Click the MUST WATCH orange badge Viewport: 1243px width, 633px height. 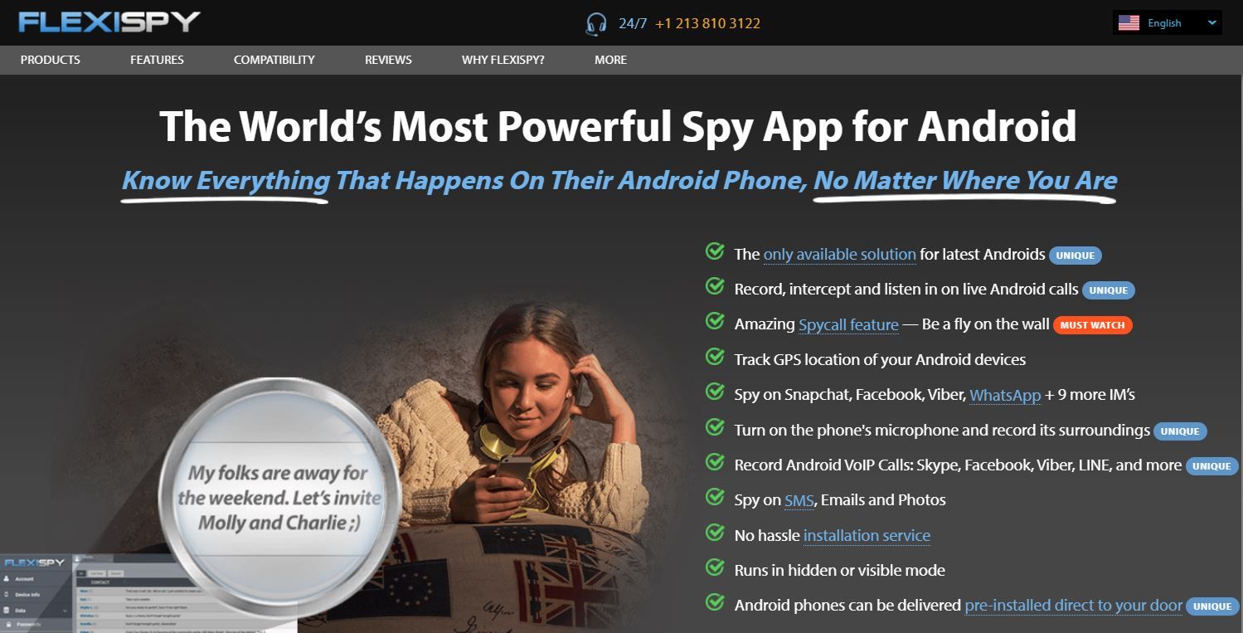1092,325
